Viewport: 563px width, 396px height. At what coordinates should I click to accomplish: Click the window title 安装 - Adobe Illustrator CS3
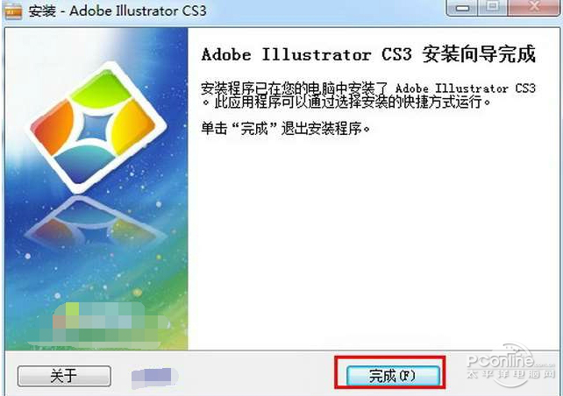pyautogui.click(x=118, y=11)
